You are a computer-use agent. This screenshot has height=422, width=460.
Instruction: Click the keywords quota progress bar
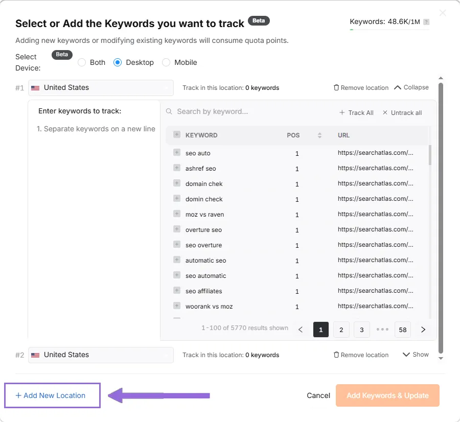389,30
